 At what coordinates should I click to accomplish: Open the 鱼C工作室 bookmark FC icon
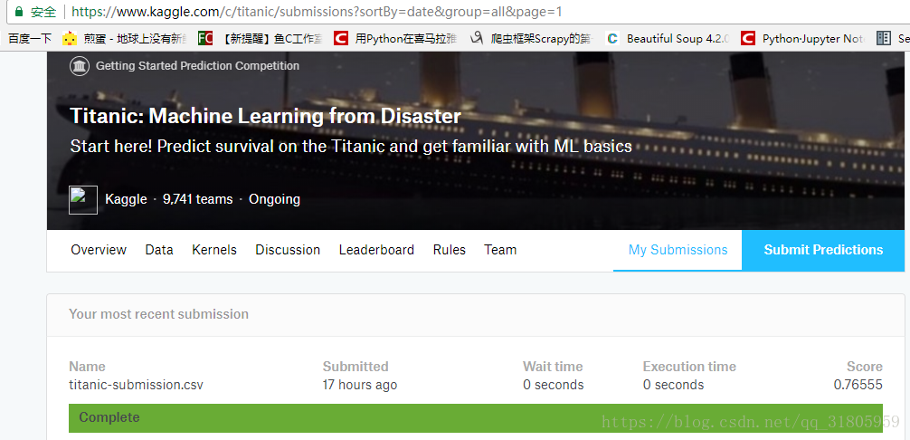click(204, 39)
